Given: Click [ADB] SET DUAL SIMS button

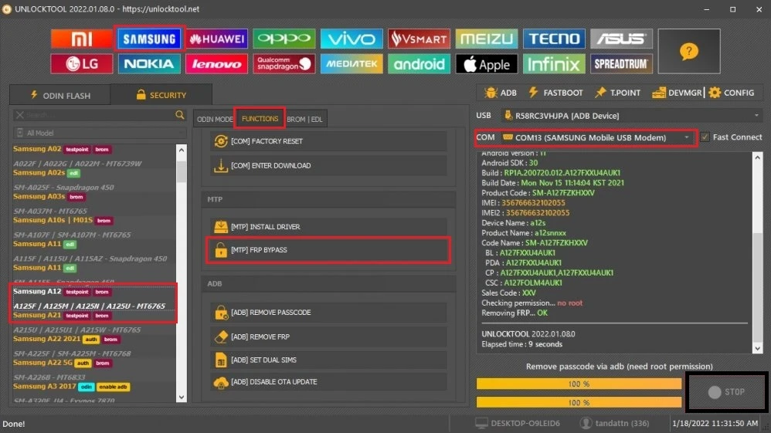Looking at the screenshot, I should 328,360.
